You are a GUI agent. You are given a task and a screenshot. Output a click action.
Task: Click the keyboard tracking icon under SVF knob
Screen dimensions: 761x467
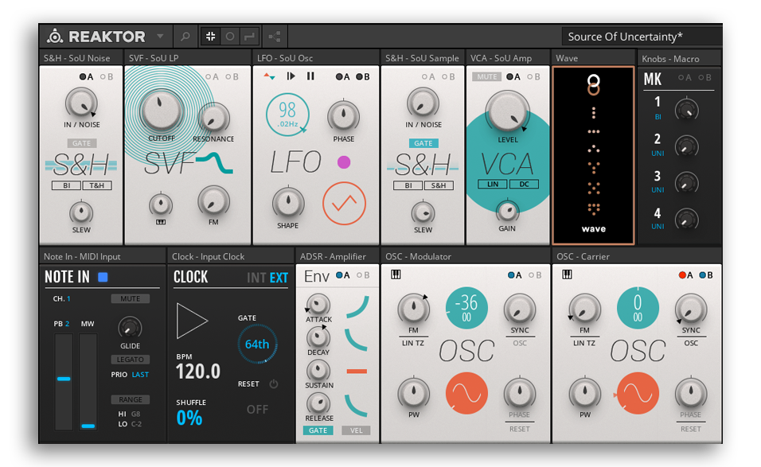161,222
